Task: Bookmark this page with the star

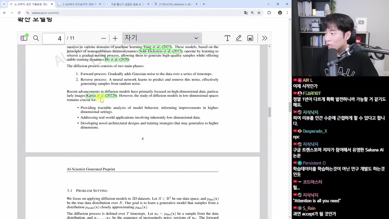Action: (259, 13)
